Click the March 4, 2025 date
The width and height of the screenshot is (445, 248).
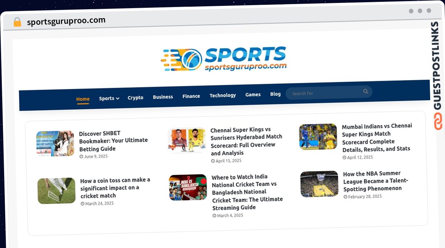228,215
